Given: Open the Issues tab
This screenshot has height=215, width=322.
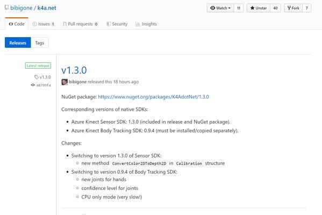Looking at the screenshot, I should click(44, 24).
